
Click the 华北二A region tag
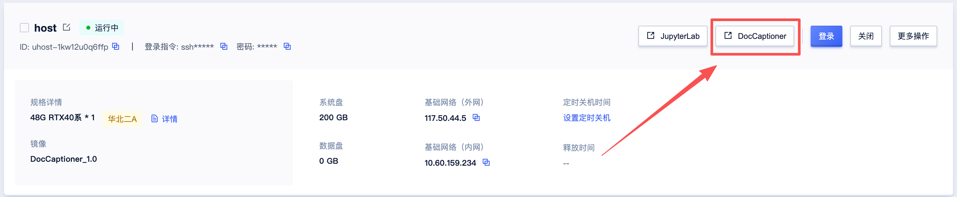pos(122,119)
